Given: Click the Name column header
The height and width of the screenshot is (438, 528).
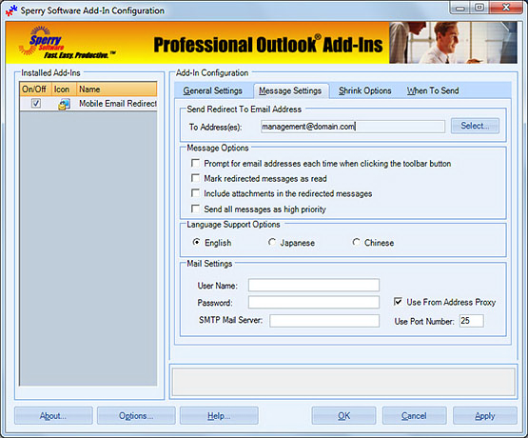Looking at the screenshot, I should coord(117,90).
